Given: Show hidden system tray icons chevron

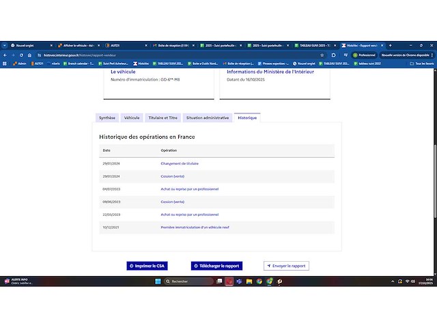Looking at the screenshot, I should (x=391, y=281).
